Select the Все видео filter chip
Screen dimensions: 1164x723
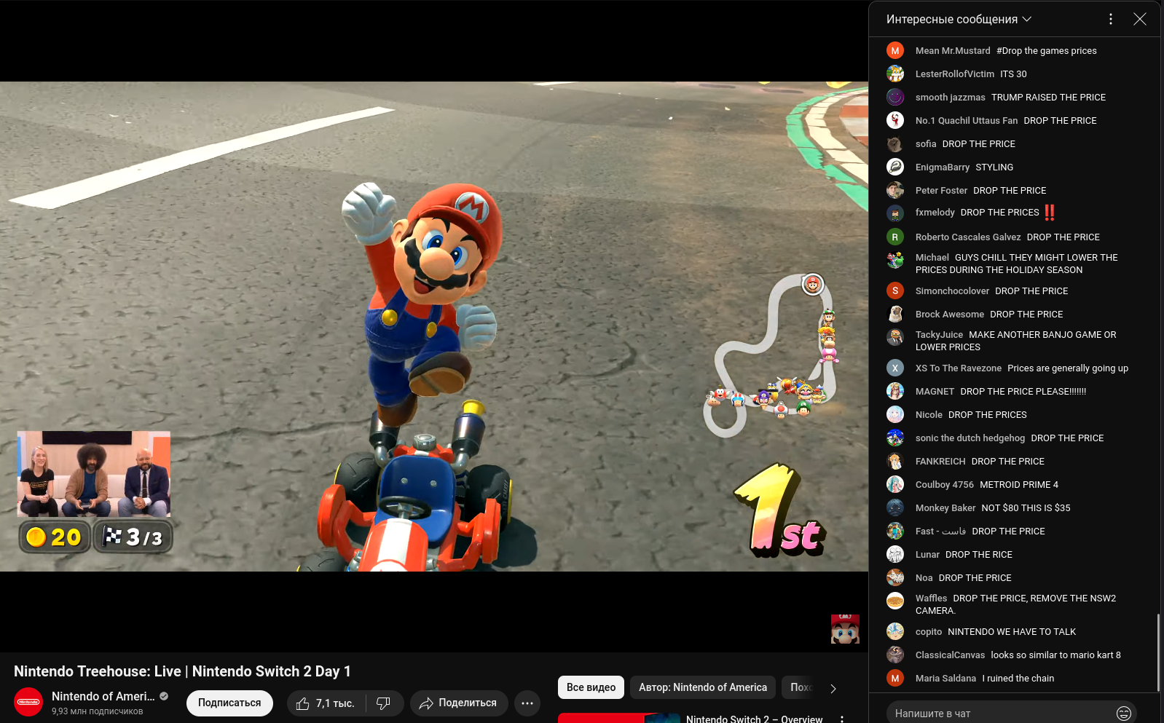pyautogui.click(x=591, y=687)
